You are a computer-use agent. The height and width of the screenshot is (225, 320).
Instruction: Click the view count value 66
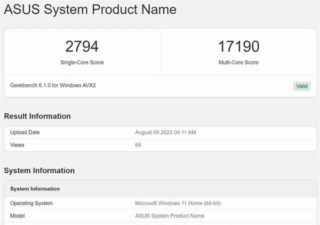click(139, 144)
